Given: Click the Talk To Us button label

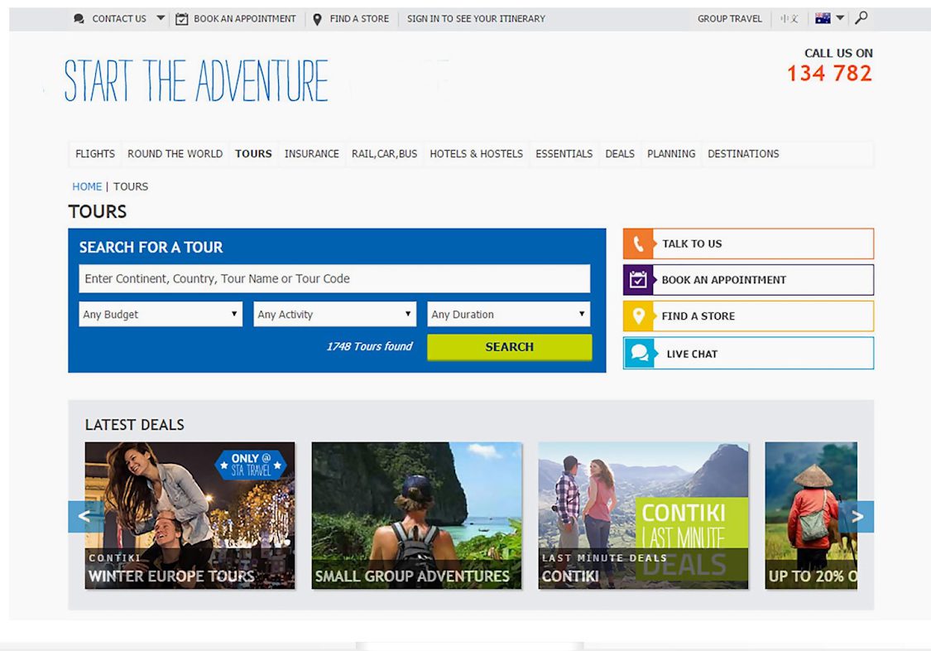Looking at the screenshot, I should [x=693, y=244].
